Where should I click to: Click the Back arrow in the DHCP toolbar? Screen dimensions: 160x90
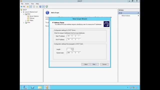(21, 7)
